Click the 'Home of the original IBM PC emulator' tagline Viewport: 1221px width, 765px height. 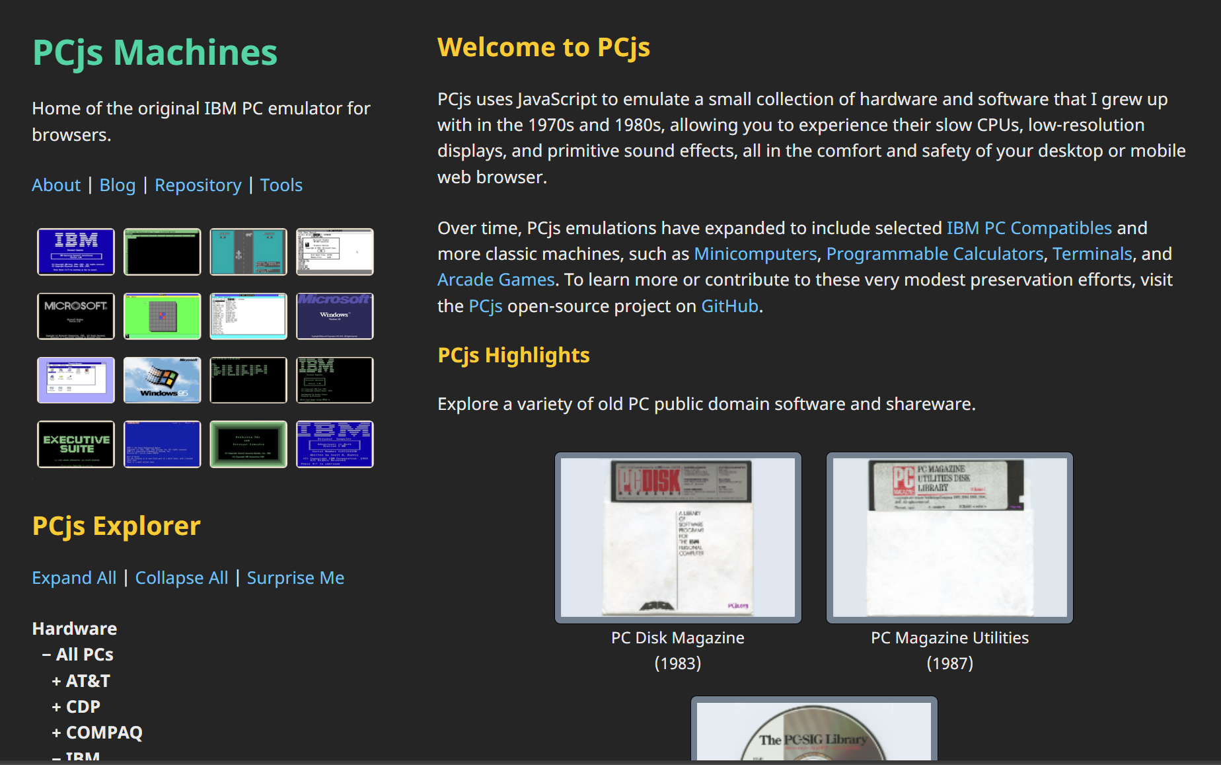click(x=201, y=122)
